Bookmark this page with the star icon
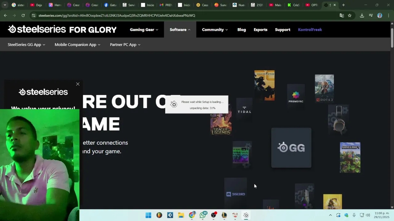Screen dimensions: 394x221 coord(350,15)
